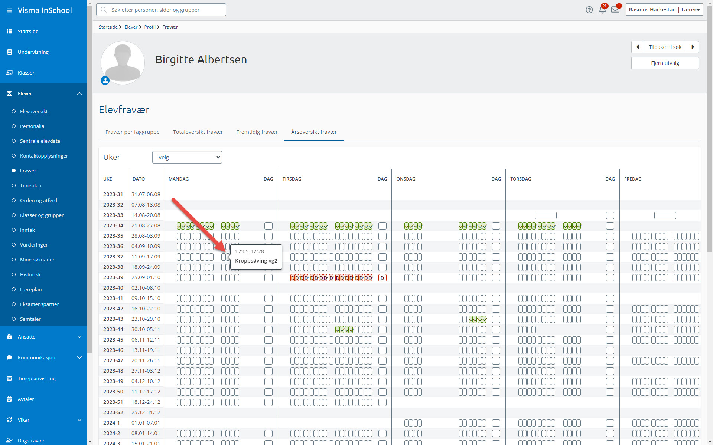The width and height of the screenshot is (713, 445).
Task: Click the Kommunikasjon speech bubble icon
Action: point(9,357)
